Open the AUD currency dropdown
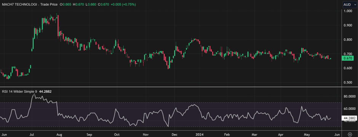 (349, 5)
